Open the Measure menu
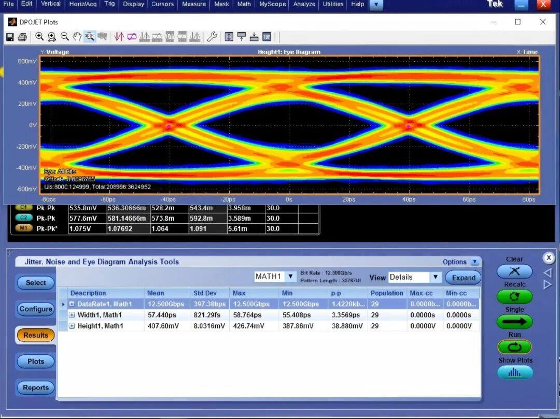 coord(193,4)
